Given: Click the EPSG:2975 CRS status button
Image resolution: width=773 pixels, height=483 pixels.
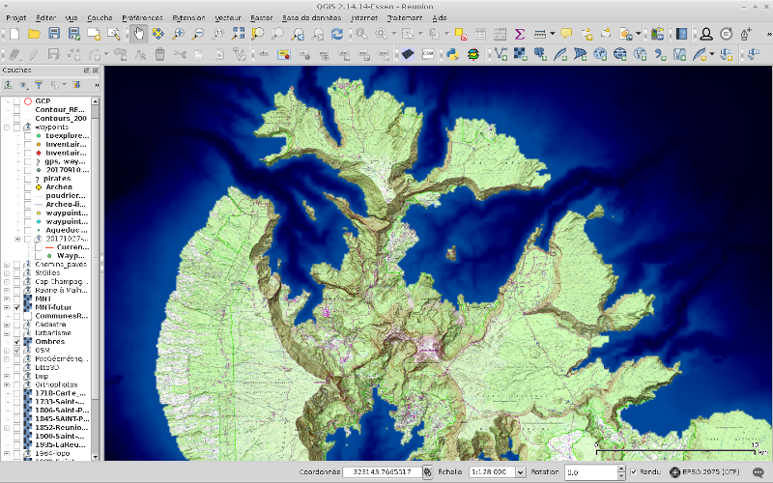Looking at the screenshot, I should pyautogui.click(x=703, y=472).
